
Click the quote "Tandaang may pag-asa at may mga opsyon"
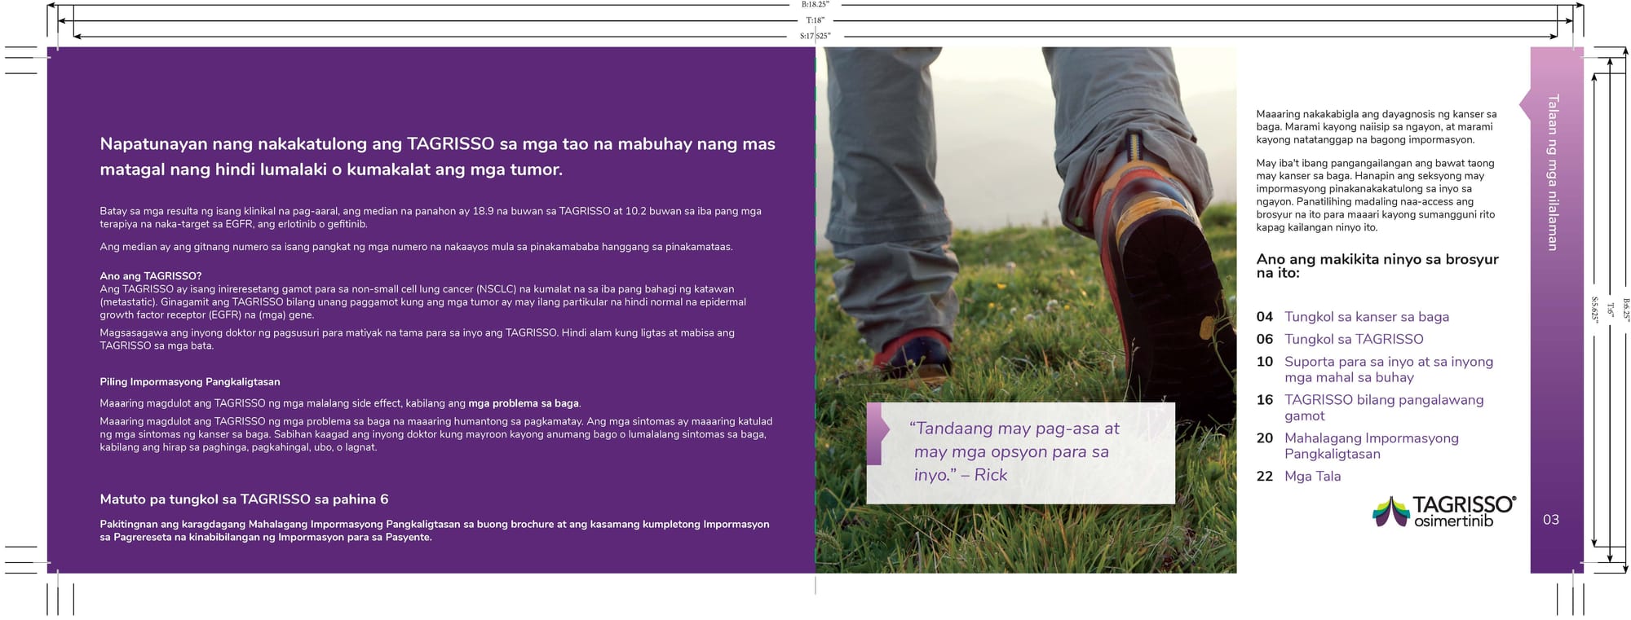1014,451
